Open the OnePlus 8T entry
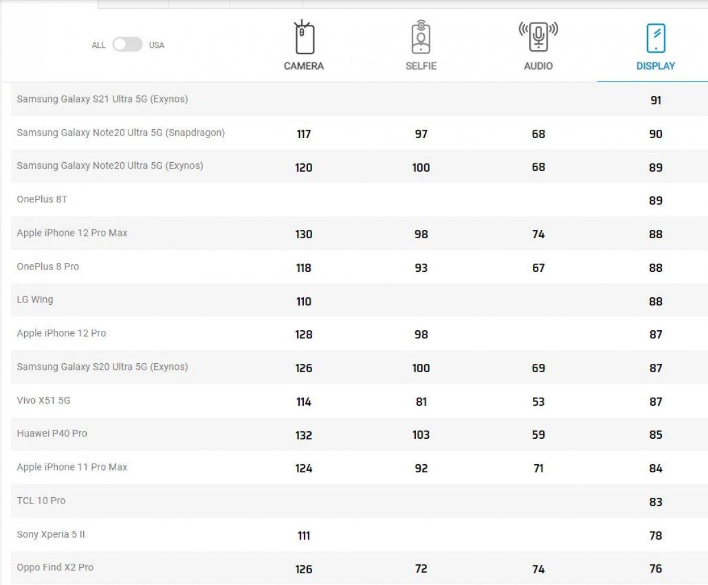 tap(42, 199)
